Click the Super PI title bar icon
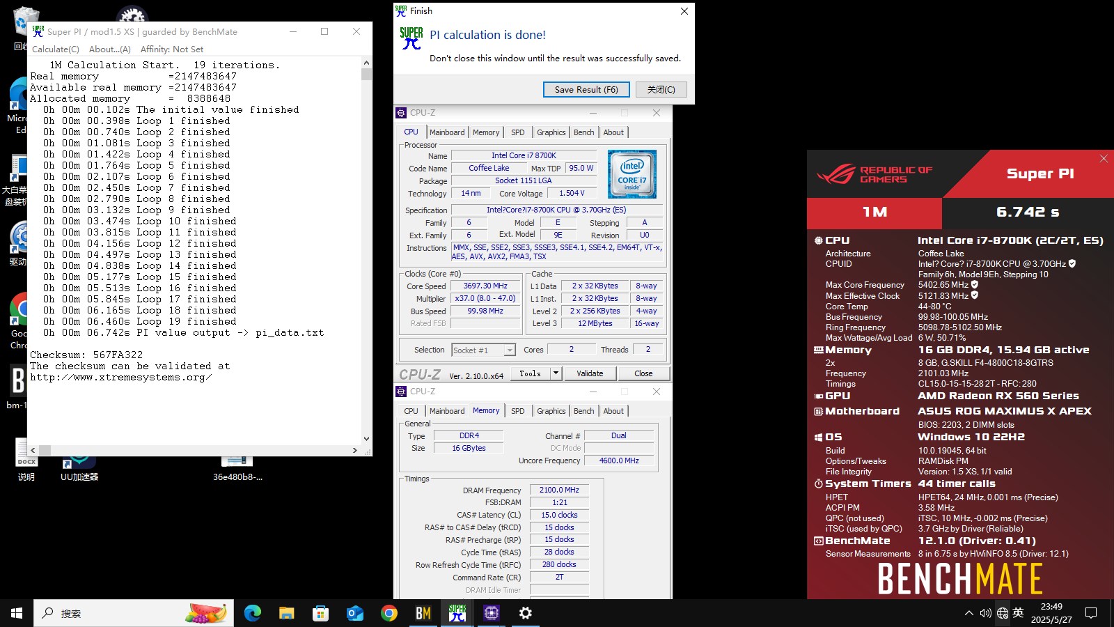 38,31
